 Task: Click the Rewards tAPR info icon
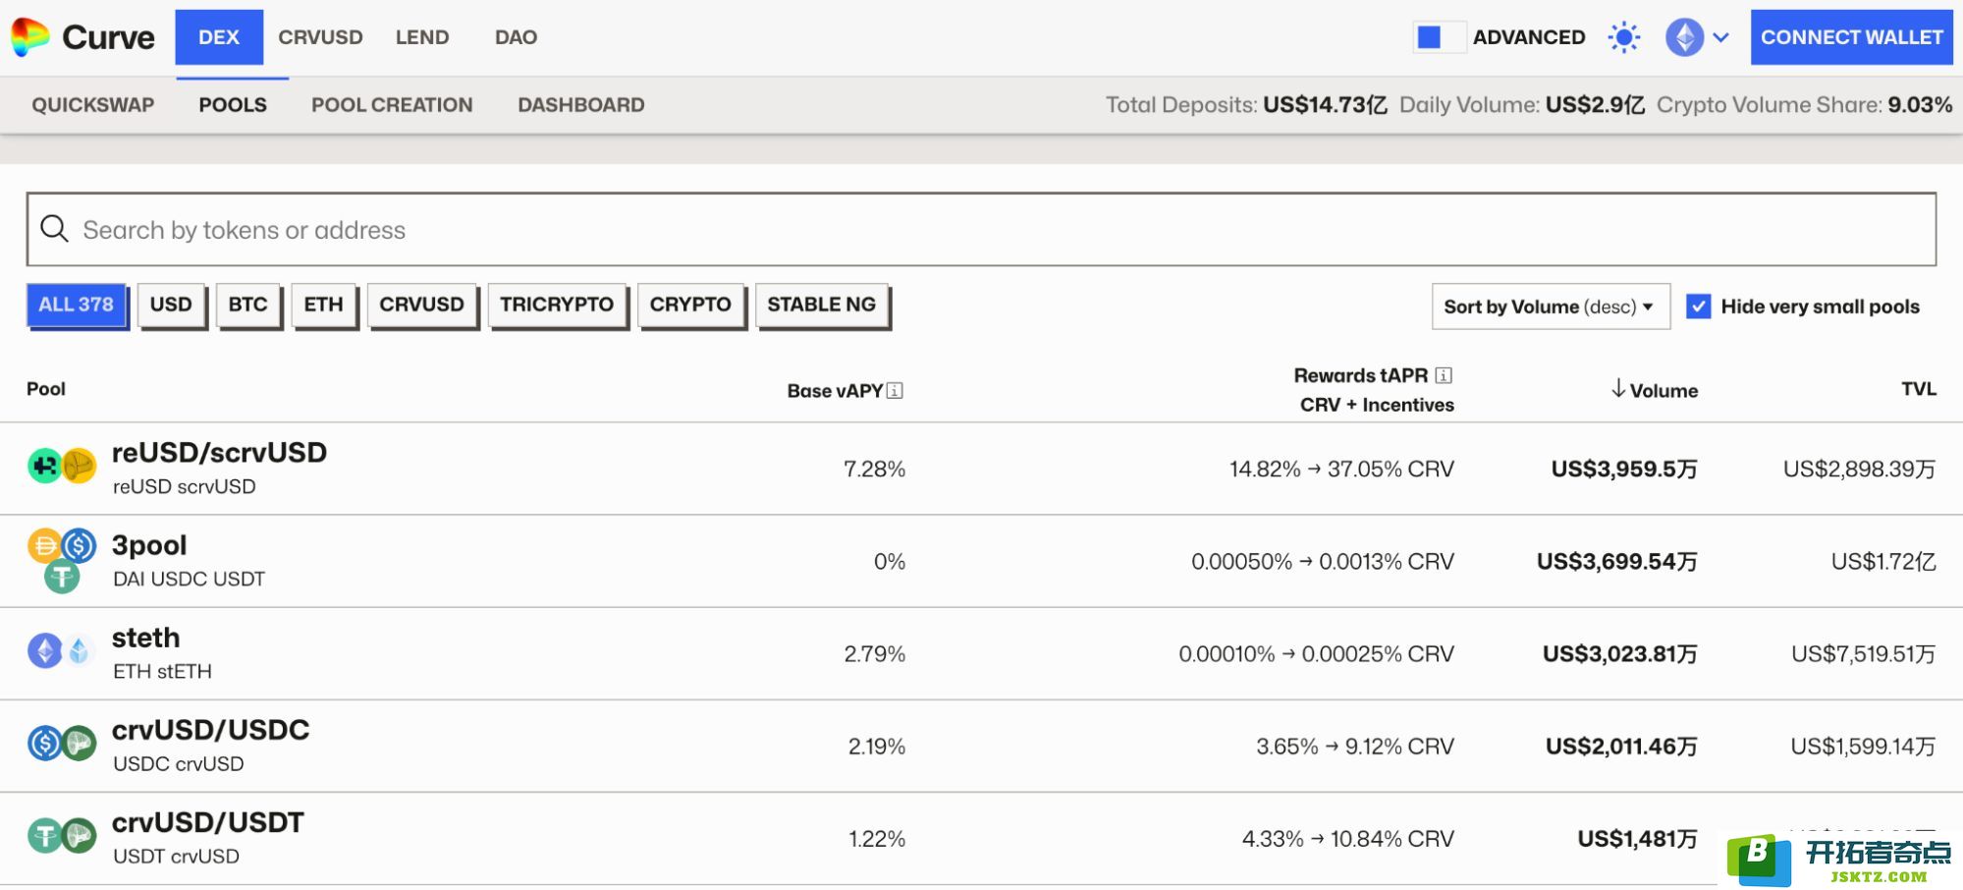(x=1444, y=375)
